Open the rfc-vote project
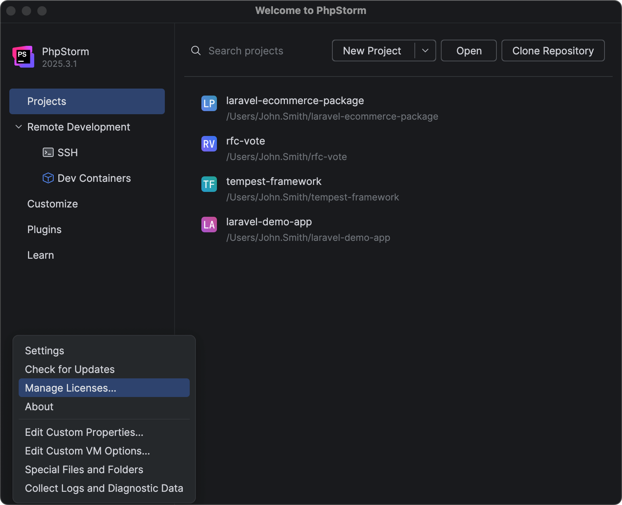The height and width of the screenshot is (505, 622). click(x=398, y=148)
